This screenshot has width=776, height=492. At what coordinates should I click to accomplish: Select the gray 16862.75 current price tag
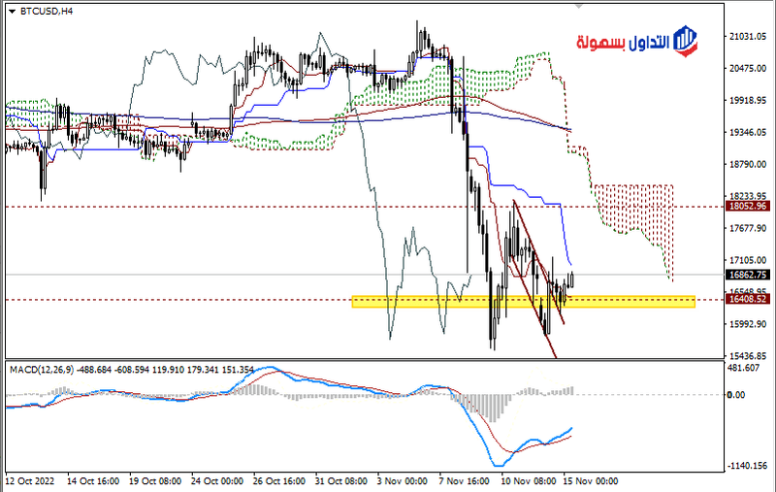(747, 275)
